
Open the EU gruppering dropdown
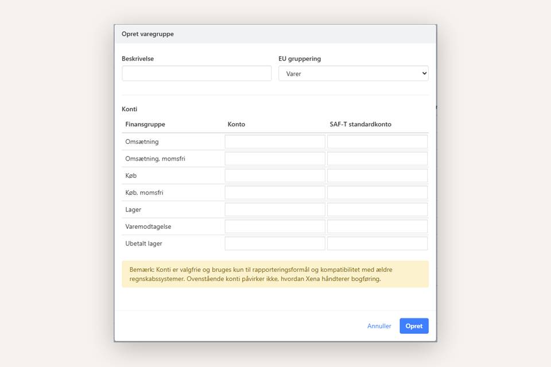click(x=353, y=73)
